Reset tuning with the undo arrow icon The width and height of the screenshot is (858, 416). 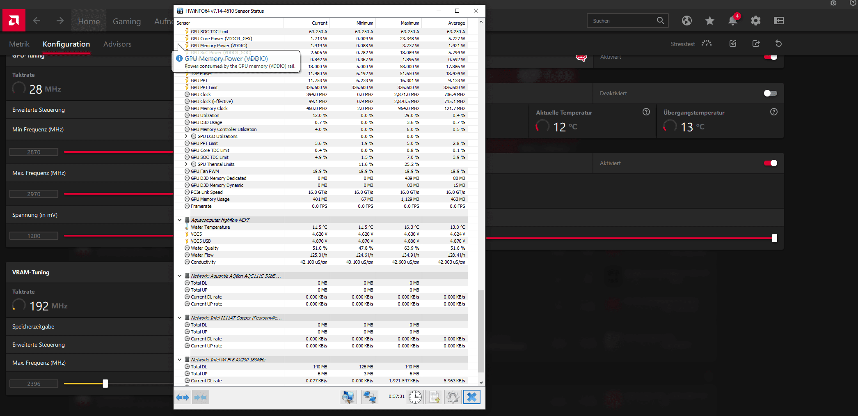tap(778, 44)
